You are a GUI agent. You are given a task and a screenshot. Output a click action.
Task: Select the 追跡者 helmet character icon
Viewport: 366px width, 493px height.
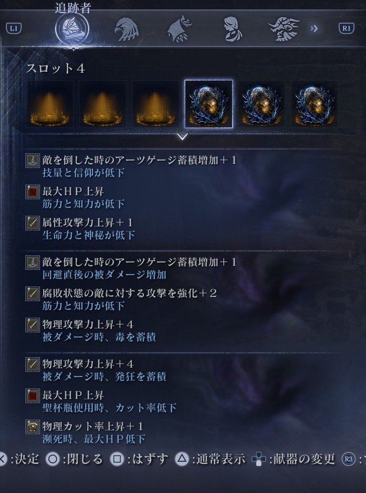(72, 29)
